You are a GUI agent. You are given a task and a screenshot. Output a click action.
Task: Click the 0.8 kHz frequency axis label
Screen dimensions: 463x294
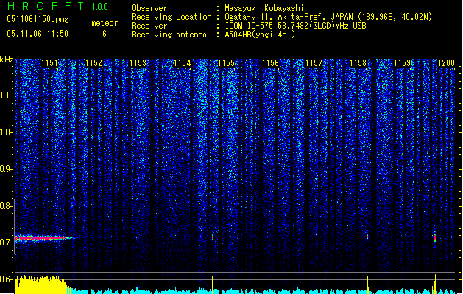[x=6, y=206]
